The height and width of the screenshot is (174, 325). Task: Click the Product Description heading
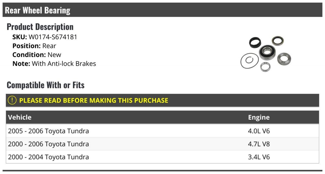coord(40,27)
